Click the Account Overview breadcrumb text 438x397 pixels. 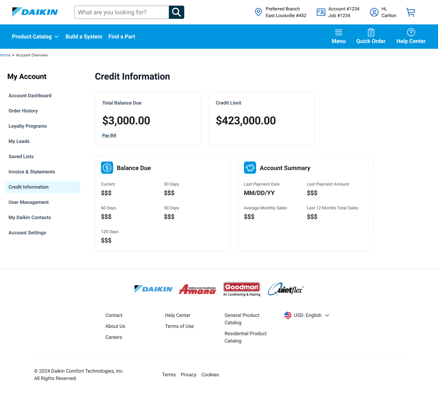coord(32,55)
